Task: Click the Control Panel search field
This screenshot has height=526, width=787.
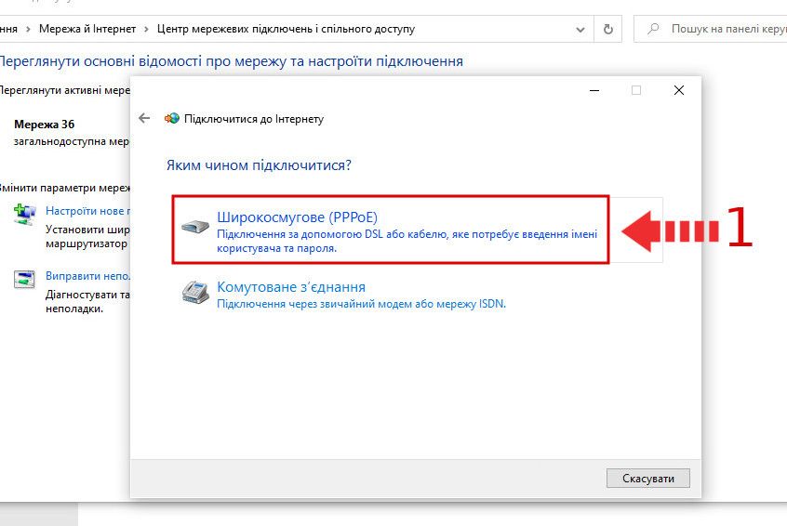Action: [x=711, y=29]
